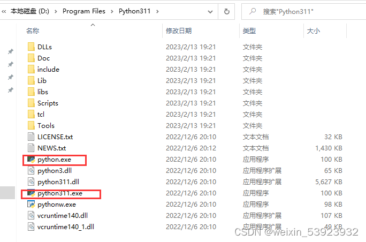
Task: Click the python.exe application icon
Action: tap(31, 160)
